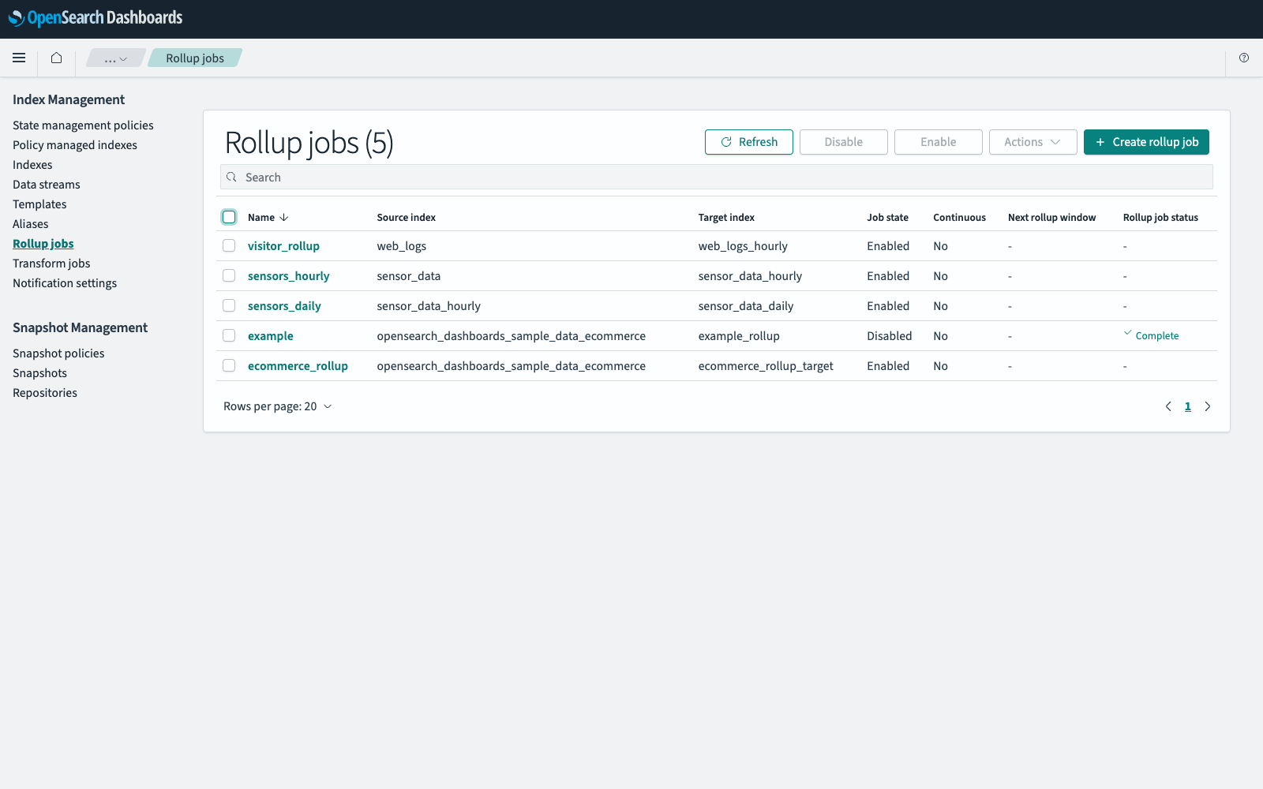Open Snapshots page
The height and width of the screenshot is (789, 1263).
pos(39,373)
